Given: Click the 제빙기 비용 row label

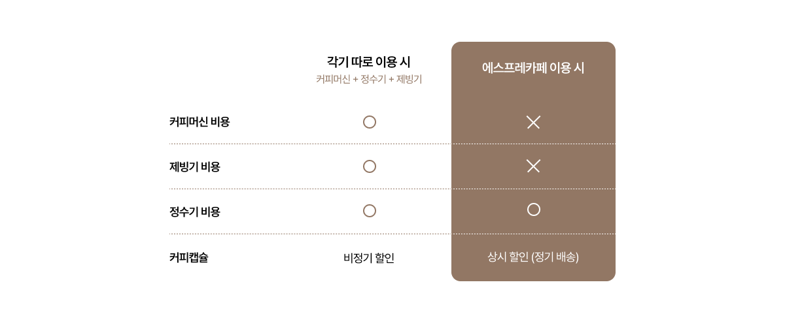Looking at the screenshot, I should pyautogui.click(x=195, y=166).
